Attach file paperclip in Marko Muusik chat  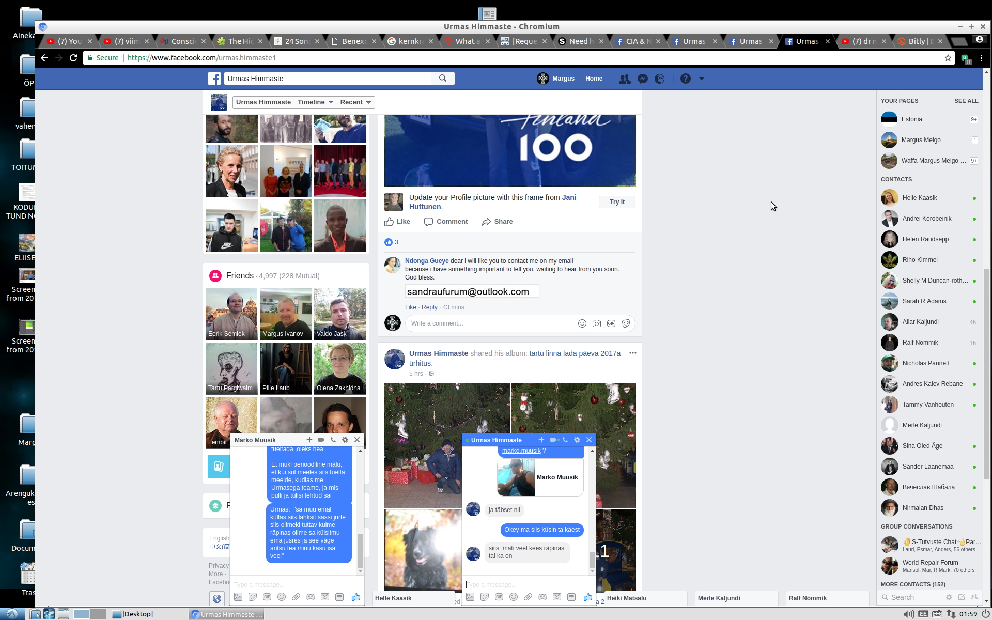[296, 597]
